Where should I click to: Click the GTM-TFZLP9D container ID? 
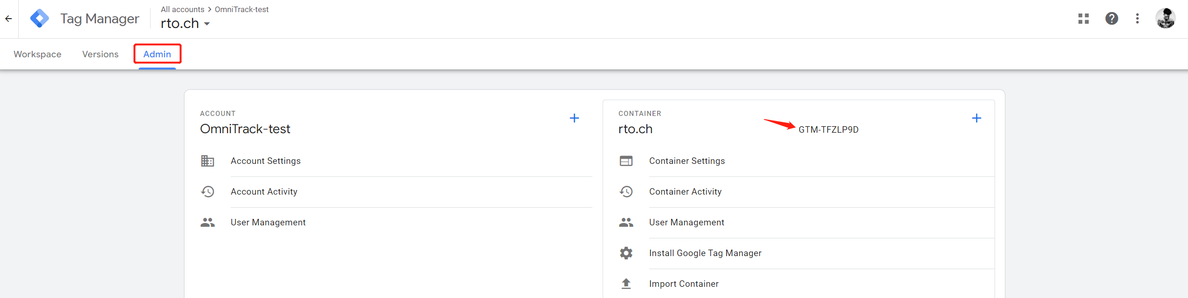click(828, 130)
